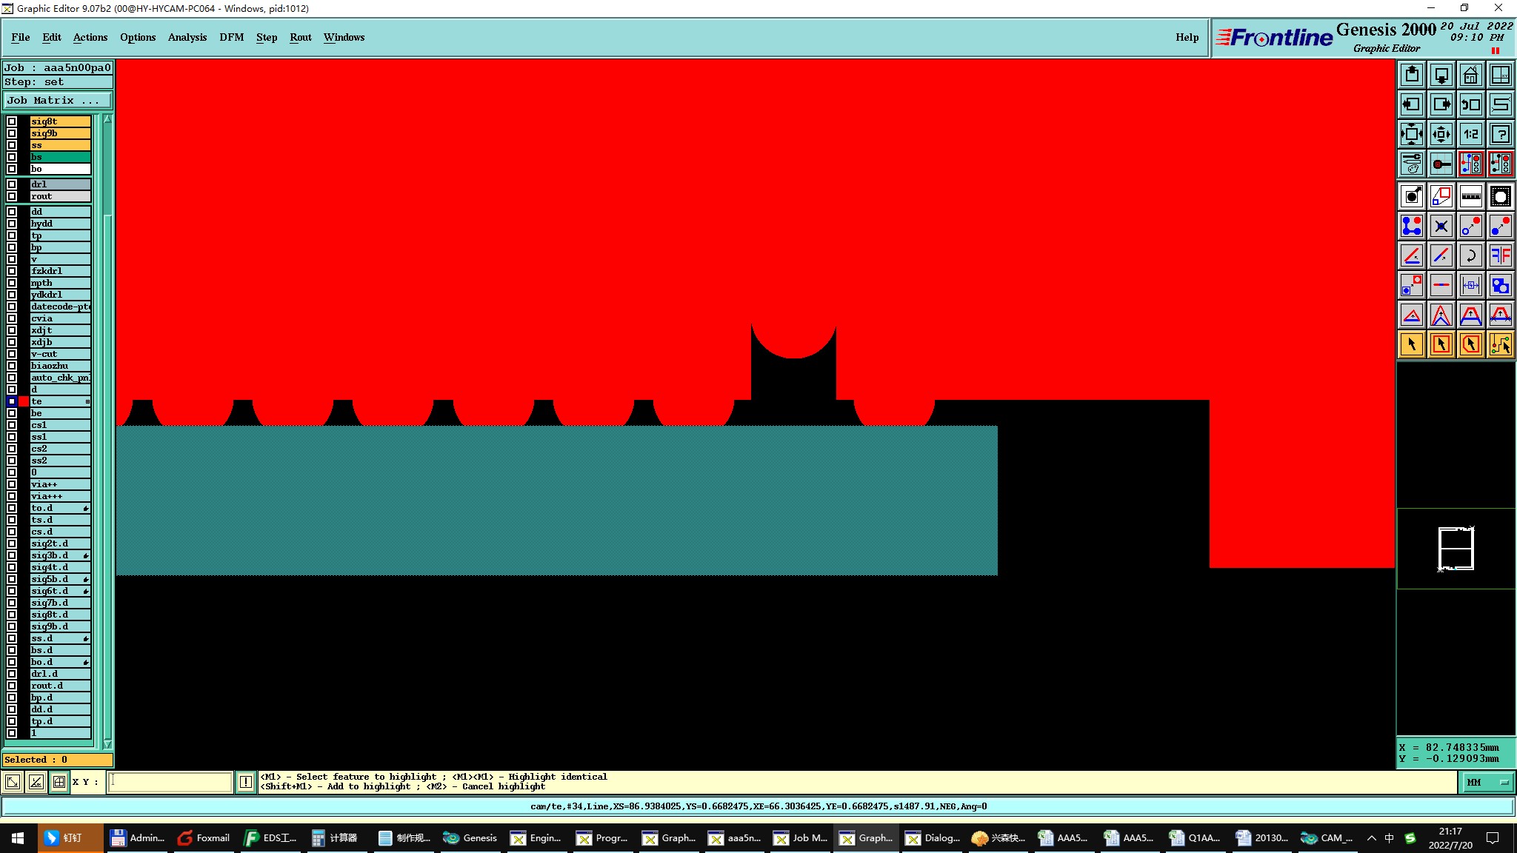Click the XY coordinate input field
Viewport: 1517px width, 853px height.
coord(170,782)
